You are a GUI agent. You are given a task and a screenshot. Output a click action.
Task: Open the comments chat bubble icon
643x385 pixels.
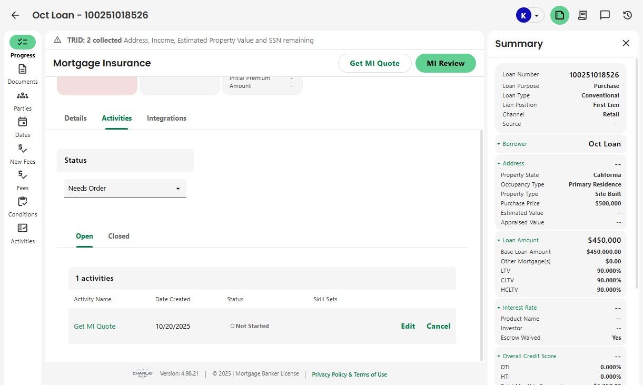point(605,15)
